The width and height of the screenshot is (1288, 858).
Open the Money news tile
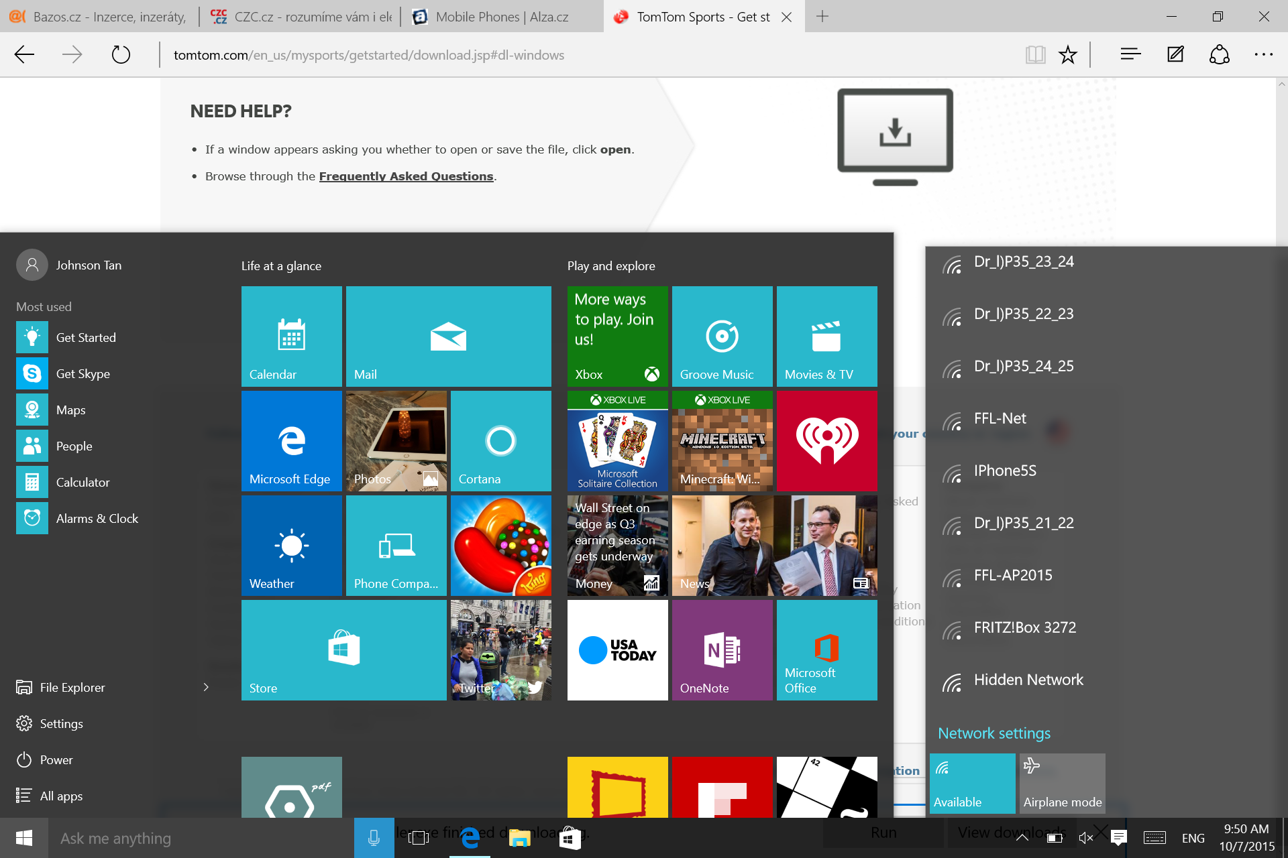[617, 545]
